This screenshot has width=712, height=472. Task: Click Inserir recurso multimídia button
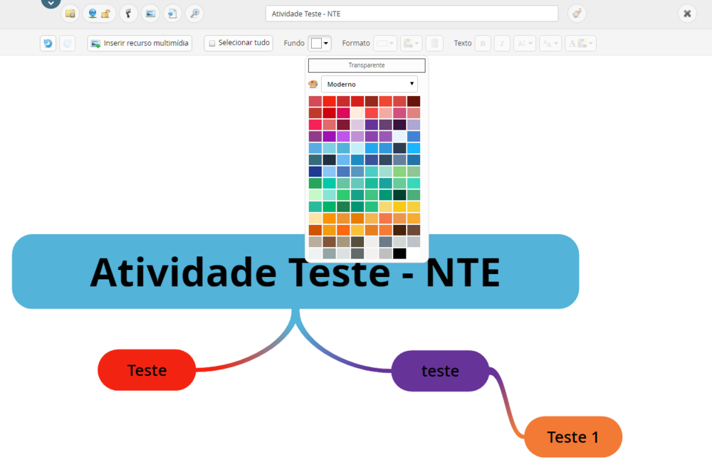click(140, 43)
